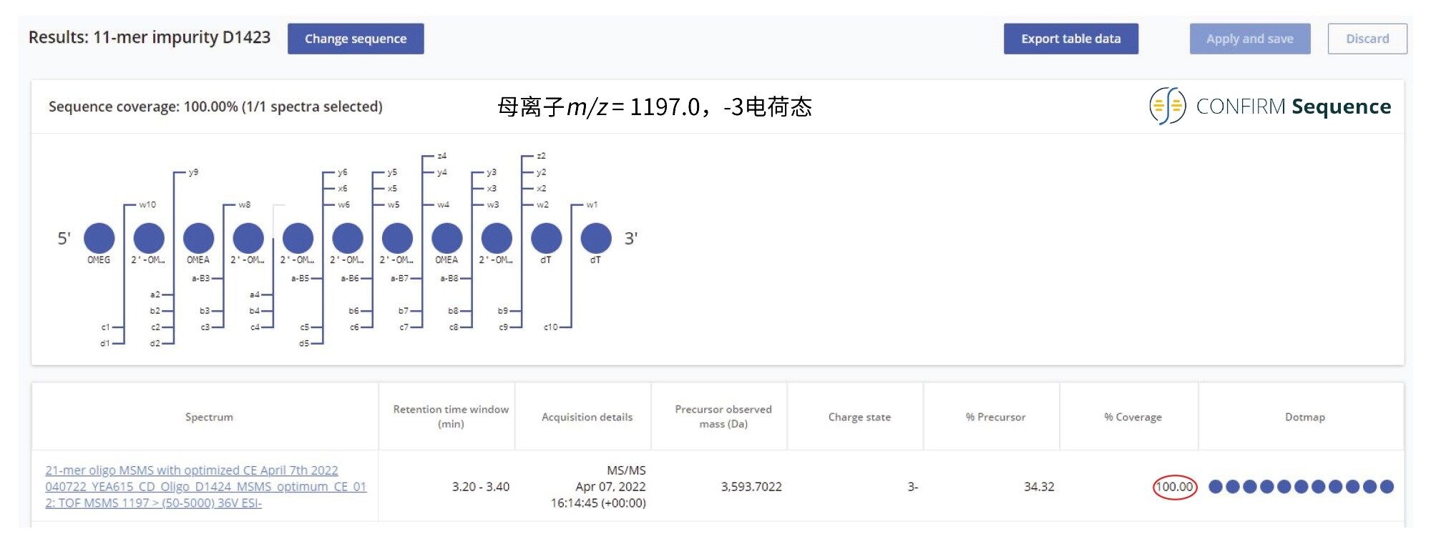The height and width of the screenshot is (544, 1431).
Task: Click the y9 fragment label
Action: (193, 172)
